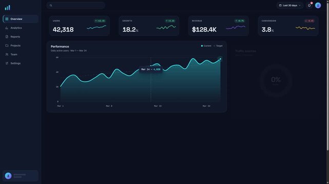
Task: Click the Growth 18.2% stat card
Action: (149, 26)
